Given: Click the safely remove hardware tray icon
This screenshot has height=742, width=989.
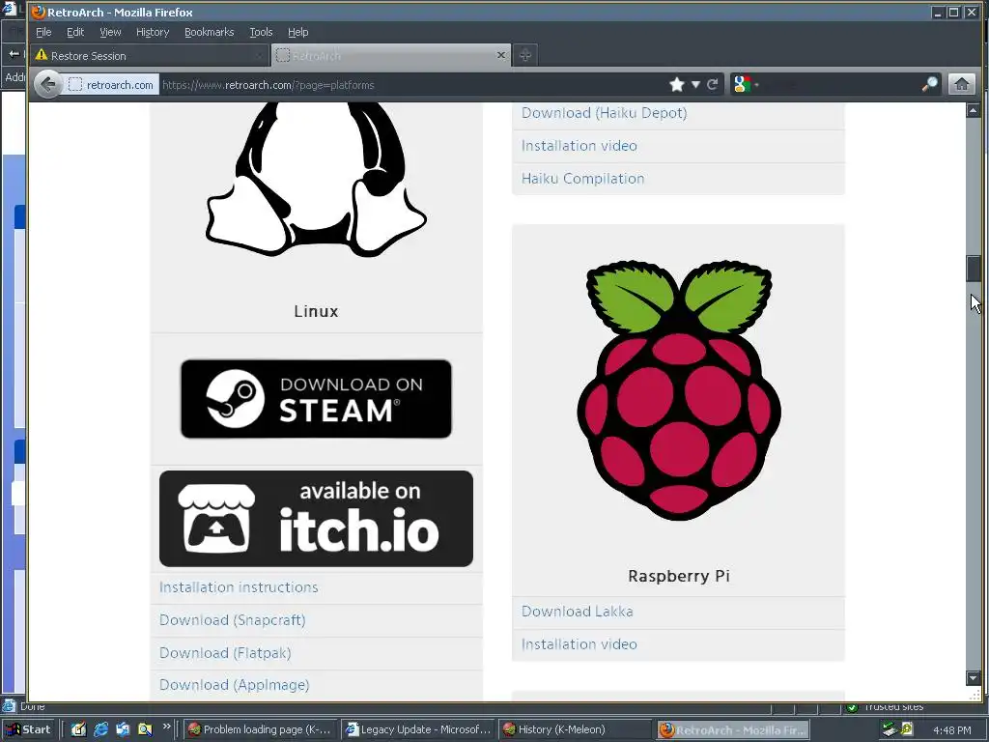Looking at the screenshot, I should (890, 730).
